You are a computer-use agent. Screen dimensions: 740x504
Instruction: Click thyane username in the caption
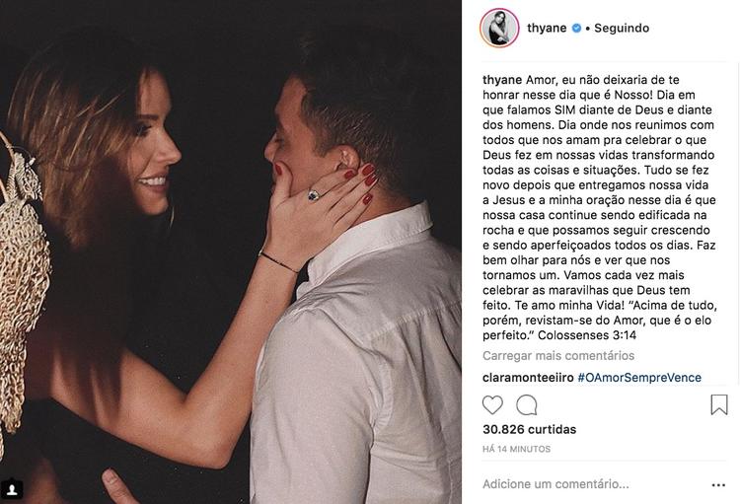pos(502,80)
